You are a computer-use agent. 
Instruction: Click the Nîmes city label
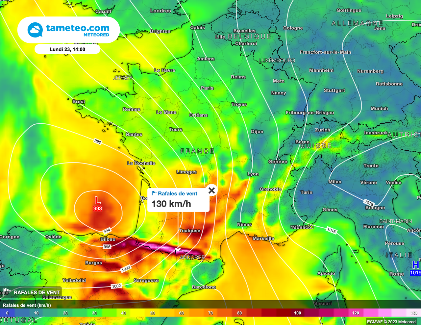[x=245, y=225]
